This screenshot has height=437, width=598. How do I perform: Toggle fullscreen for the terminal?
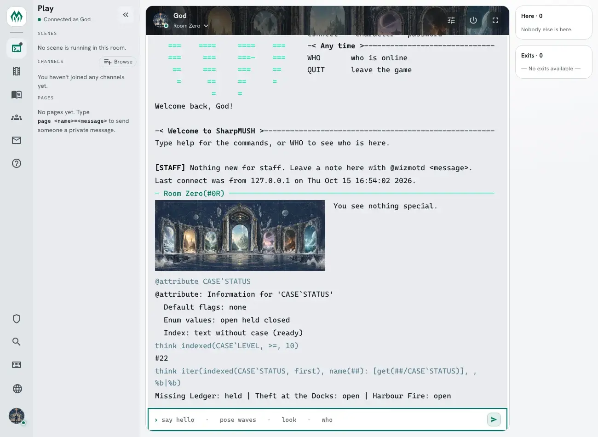[495, 20]
